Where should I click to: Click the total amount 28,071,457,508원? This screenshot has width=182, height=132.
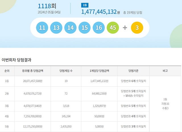(33, 81)
